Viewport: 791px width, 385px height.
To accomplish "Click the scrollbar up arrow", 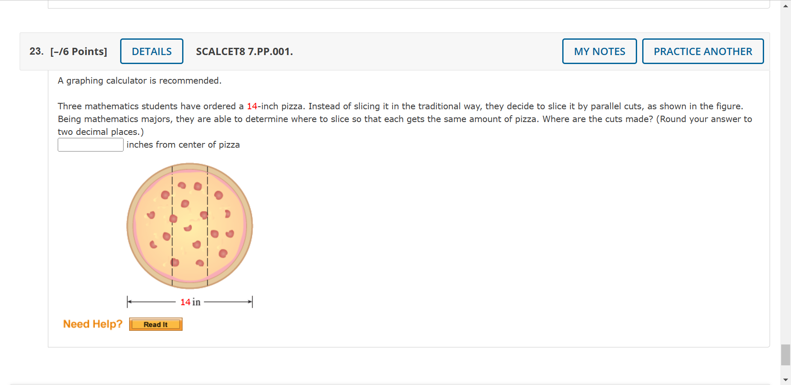I will [785, 6].
